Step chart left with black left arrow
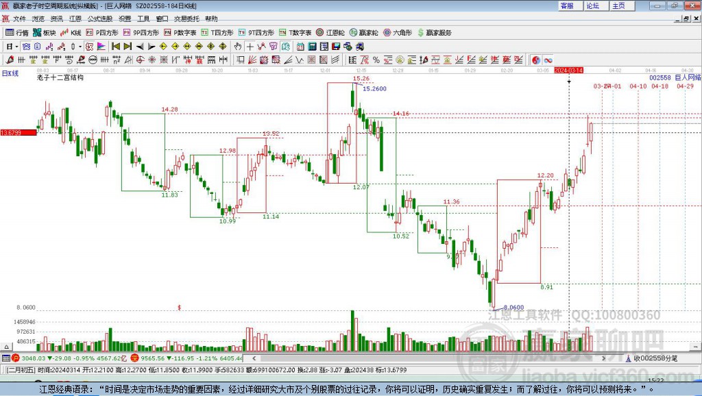The image size is (702, 396). click(x=140, y=47)
